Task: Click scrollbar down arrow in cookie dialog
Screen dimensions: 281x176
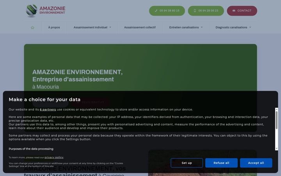Action: 277,149
